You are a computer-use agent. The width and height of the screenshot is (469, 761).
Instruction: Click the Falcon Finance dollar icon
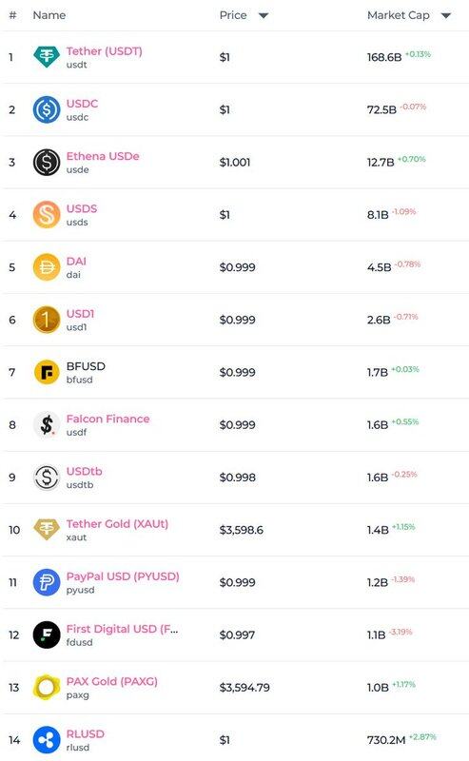click(x=47, y=424)
